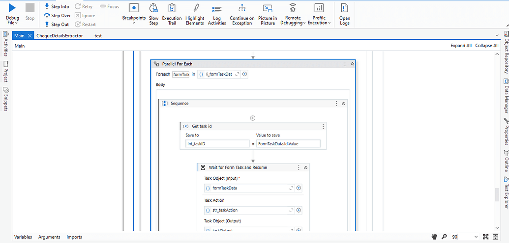
Task: Click Step Into debug command
Action: point(57,6)
